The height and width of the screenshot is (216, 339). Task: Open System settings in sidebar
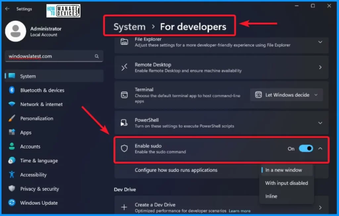54,76
